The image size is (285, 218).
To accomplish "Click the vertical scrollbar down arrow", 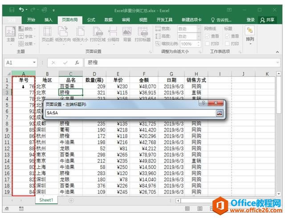I will (x=278, y=194).
